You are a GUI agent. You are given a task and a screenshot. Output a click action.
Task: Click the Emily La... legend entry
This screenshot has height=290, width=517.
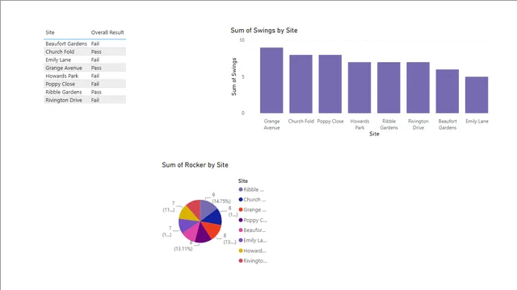(x=253, y=240)
